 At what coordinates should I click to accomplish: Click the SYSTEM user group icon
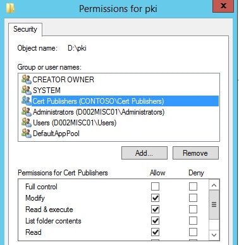(27, 90)
